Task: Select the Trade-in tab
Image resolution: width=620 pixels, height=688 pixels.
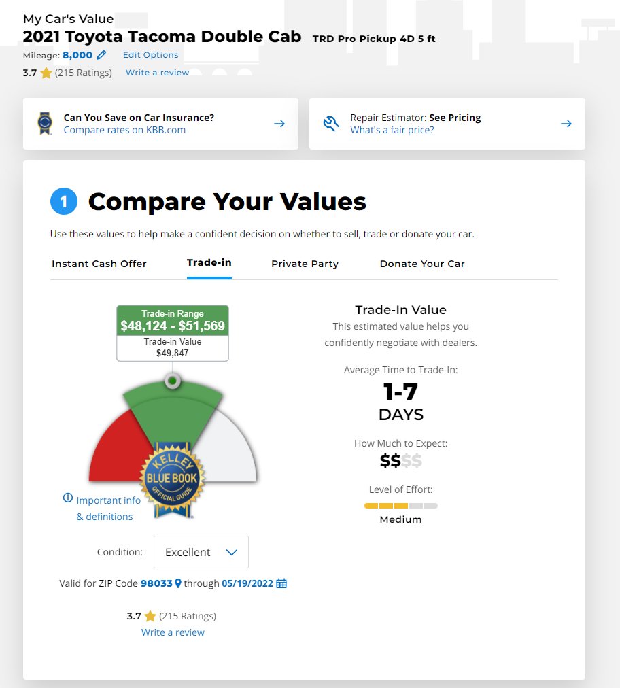Action: [209, 262]
